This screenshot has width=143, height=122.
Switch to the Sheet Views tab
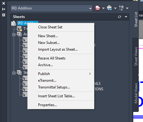point(136,56)
